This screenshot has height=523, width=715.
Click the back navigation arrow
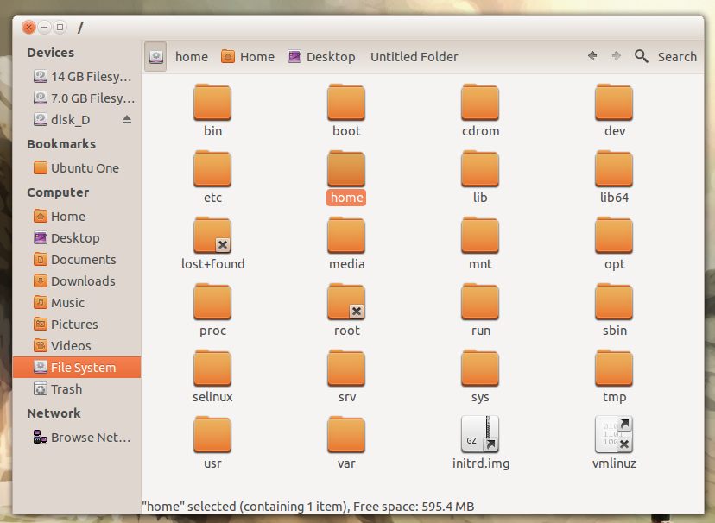[592, 56]
